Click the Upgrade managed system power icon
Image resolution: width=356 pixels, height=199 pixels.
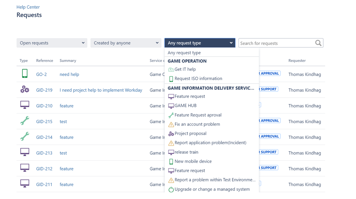pos(171,189)
